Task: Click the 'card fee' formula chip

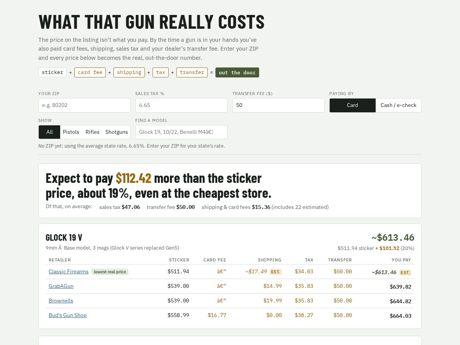Action: (x=90, y=72)
